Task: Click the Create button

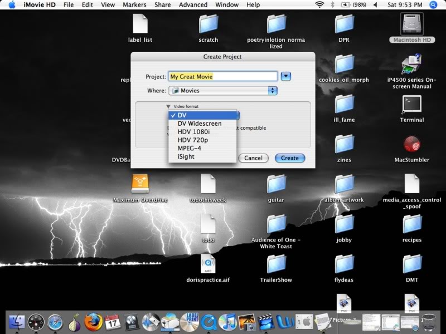Action: click(290, 158)
